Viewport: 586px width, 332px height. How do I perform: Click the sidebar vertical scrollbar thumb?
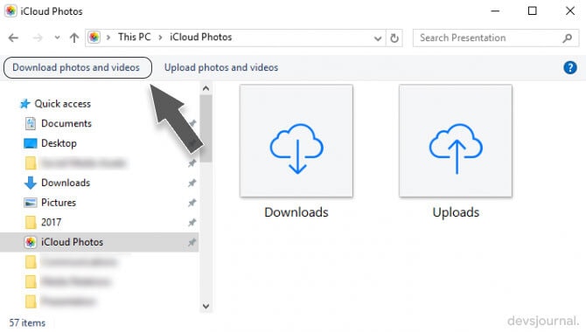pyautogui.click(x=206, y=128)
